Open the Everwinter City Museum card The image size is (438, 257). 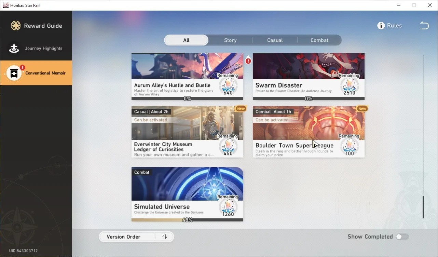coord(187,132)
